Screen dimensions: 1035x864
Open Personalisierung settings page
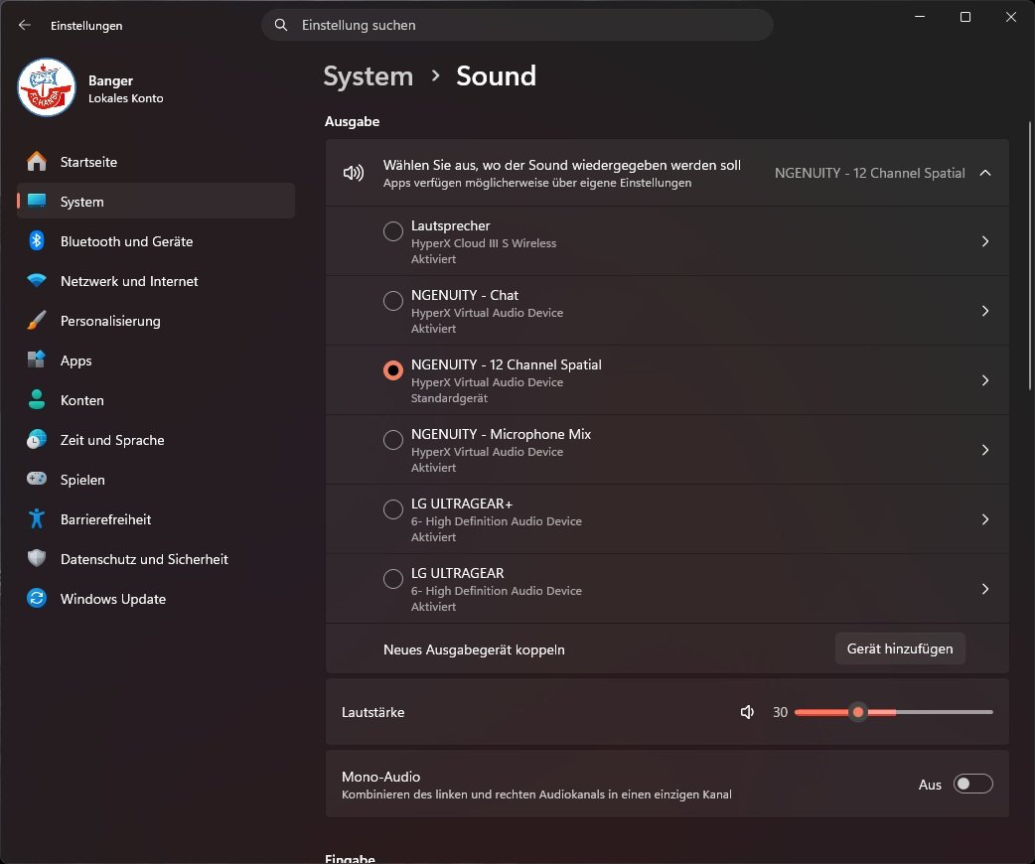[156, 320]
